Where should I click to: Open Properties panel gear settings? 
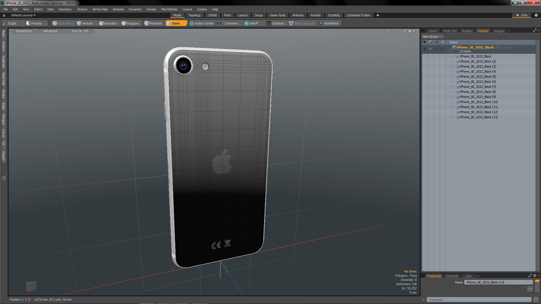click(535, 276)
